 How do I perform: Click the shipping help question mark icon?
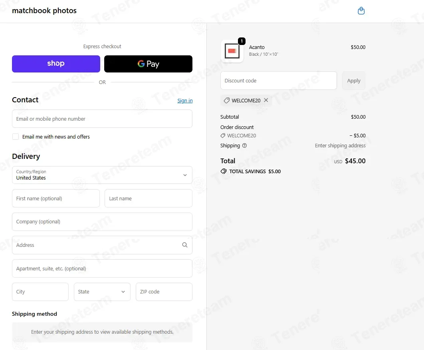(244, 146)
